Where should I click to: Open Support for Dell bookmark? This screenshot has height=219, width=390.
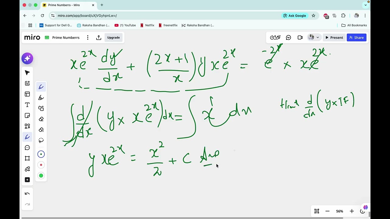(56, 25)
